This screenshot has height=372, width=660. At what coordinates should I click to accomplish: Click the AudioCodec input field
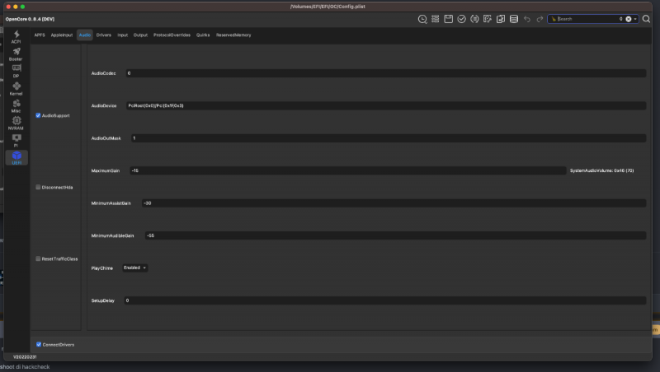coord(385,73)
